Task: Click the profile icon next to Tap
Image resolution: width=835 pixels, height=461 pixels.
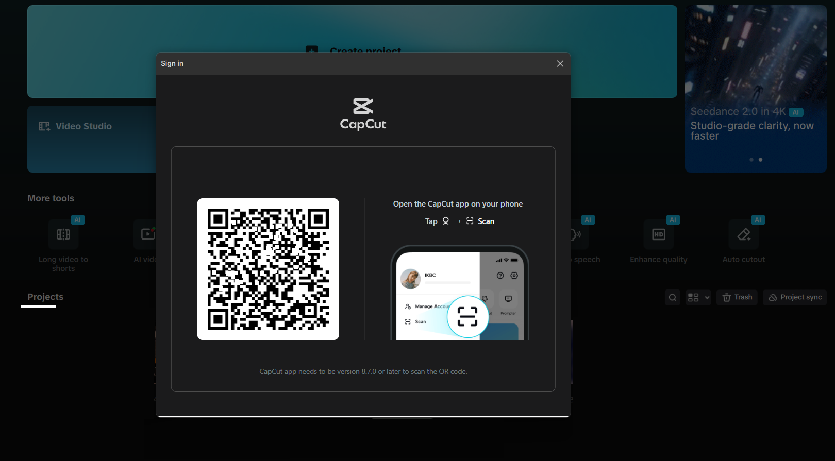Action: point(446,221)
